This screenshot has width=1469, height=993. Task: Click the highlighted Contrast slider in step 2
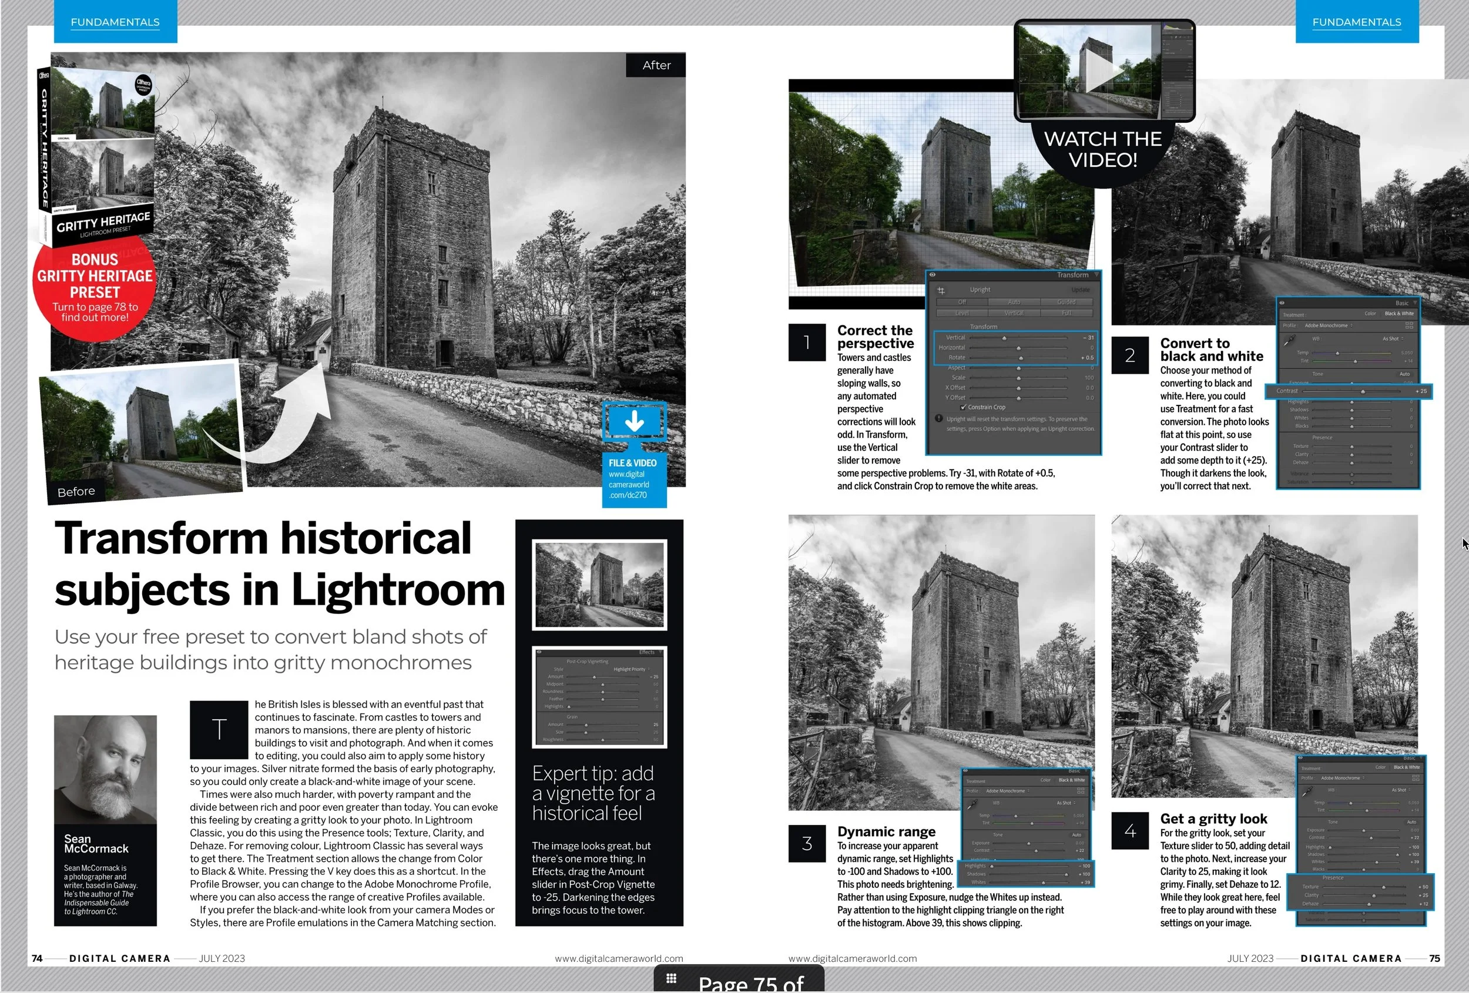1362,391
